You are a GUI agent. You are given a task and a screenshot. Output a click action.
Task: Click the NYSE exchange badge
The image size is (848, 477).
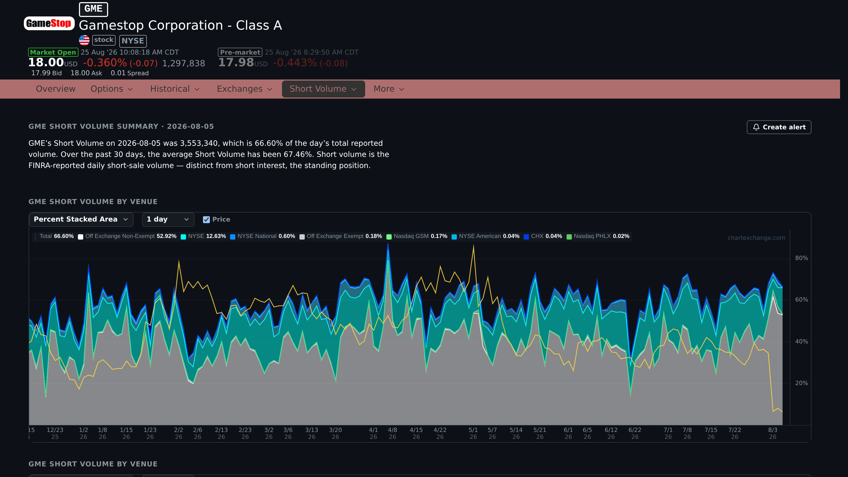133,41
